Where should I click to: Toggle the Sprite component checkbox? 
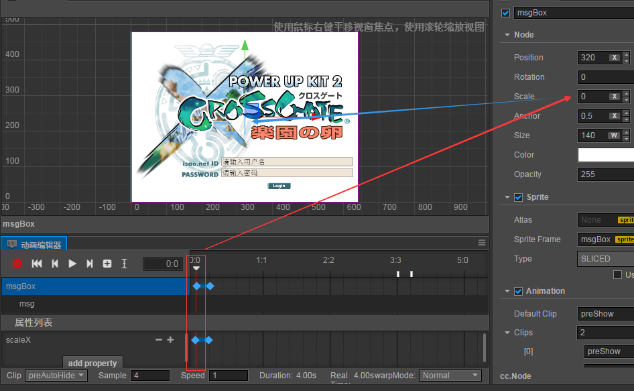(x=518, y=198)
